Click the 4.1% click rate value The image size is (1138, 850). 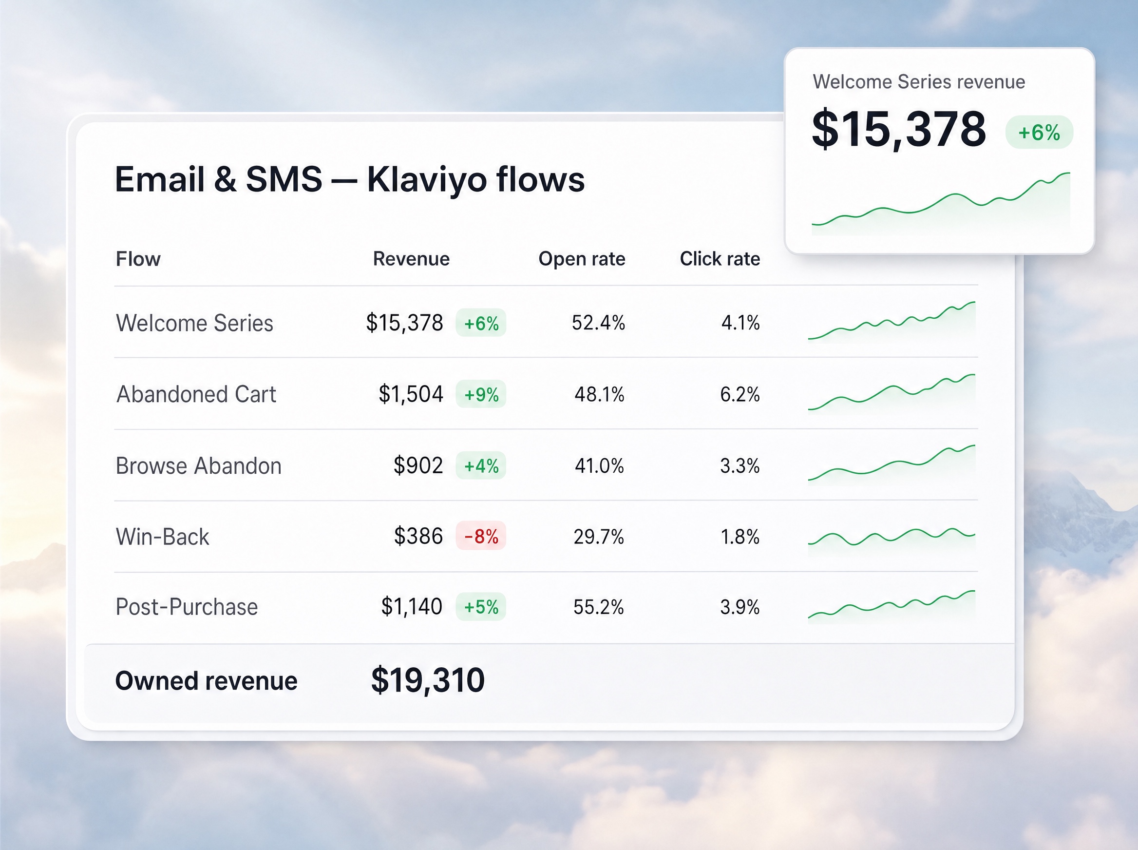tap(740, 323)
